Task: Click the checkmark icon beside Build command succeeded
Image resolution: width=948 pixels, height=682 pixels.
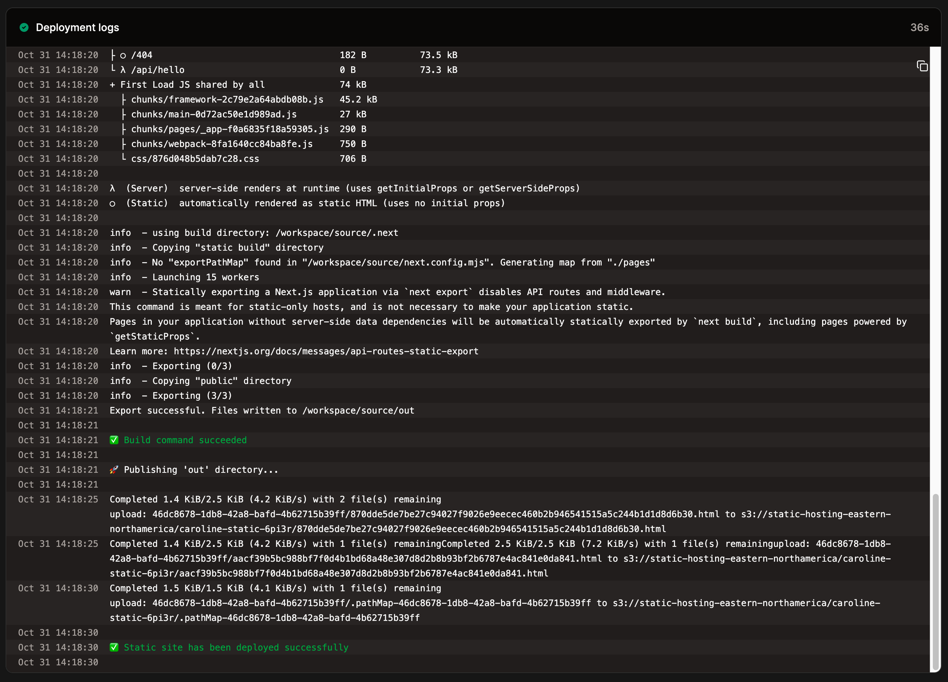Action: click(114, 439)
